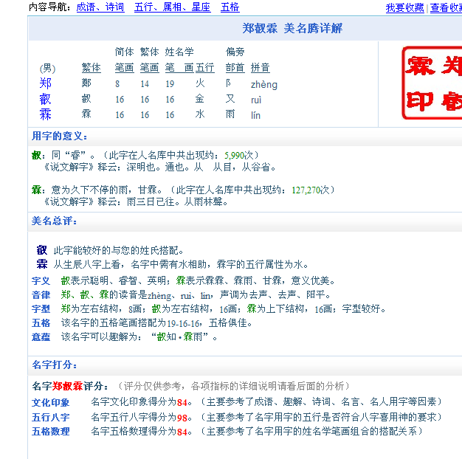The height and width of the screenshot is (459, 462).
Task: Click the 五行八字 score label
Action: (x=51, y=417)
